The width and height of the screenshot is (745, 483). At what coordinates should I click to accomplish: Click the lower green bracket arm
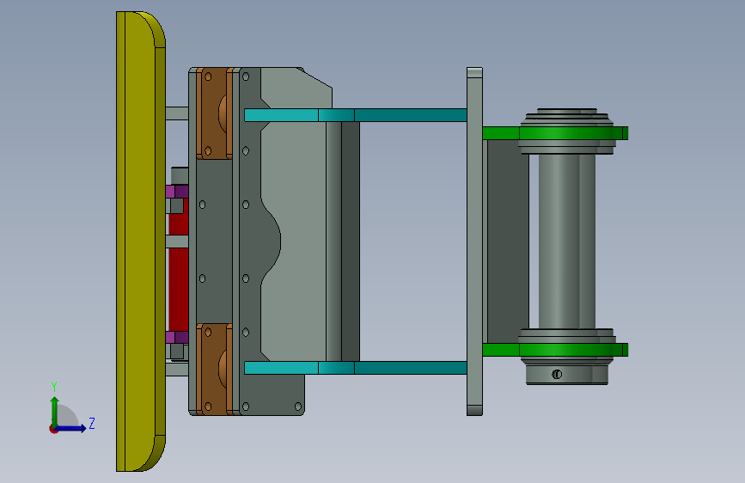pyautogui.click(x=555, y=350)
